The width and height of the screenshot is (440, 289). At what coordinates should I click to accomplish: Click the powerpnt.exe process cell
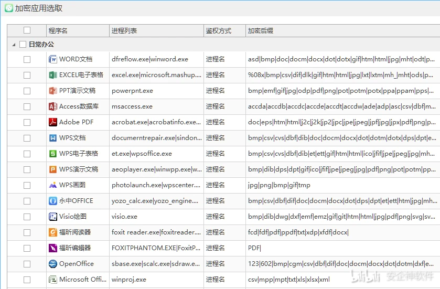156,91
